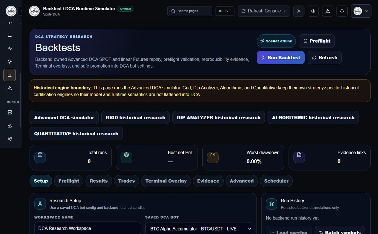The width and height of the screenshot is (378, 234).
Task: Select the bar chart backtest sidebar icon
Action: pos(9,75)
